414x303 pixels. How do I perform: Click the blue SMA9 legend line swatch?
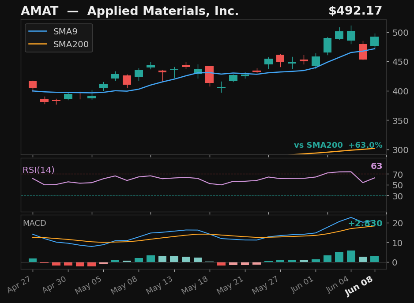(x=38, y=31)
